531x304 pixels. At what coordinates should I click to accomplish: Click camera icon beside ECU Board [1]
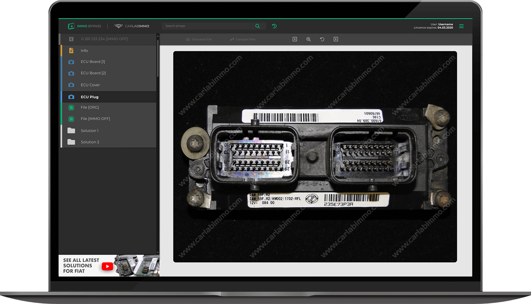pyautogui.click(x=71, y=62)
